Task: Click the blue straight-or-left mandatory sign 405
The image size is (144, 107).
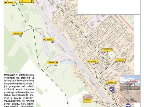Action: pos(112,89)
